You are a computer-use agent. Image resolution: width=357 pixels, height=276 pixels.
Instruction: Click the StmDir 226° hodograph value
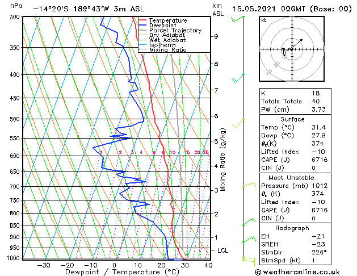pyautogui.click(x=319, y=252)
